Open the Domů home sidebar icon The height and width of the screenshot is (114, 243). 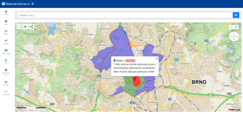click(6, 12)
